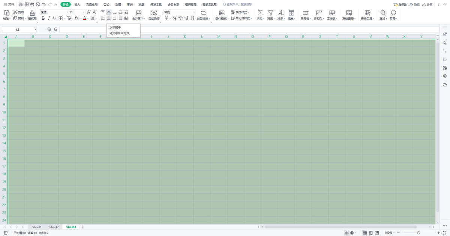The height and width of the screenshot is (236, 450).
Task: Click the Collaborate (协作) button
Action: [x=415, y=4]
